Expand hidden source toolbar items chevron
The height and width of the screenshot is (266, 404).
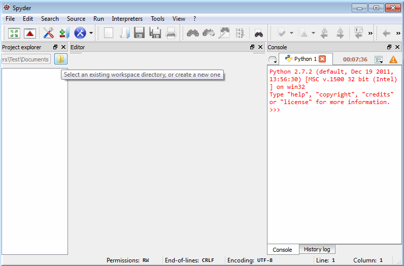click(370, 34)
